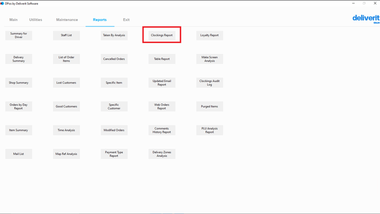Open Delivery Zones Analysis report
This screenshot has width=380, height=214.
[162, 154]
